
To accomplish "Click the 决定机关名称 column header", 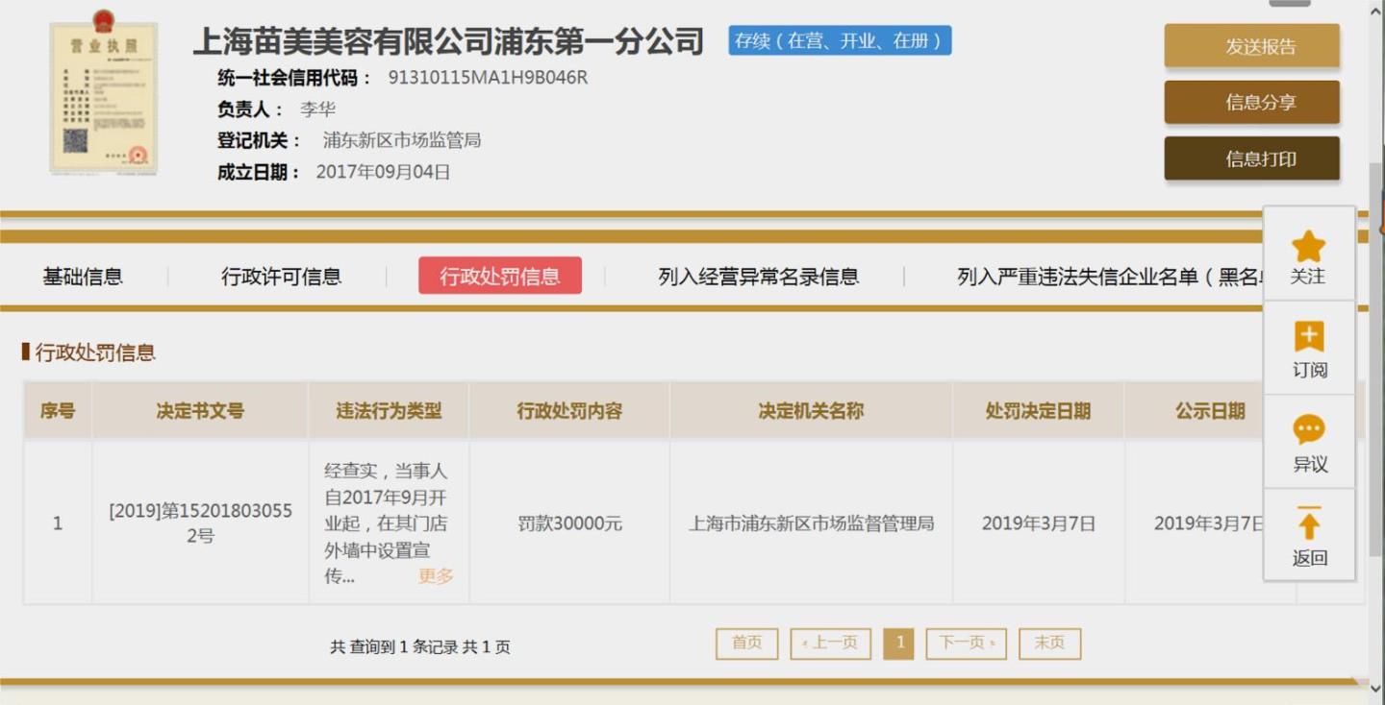I will 811,411.
